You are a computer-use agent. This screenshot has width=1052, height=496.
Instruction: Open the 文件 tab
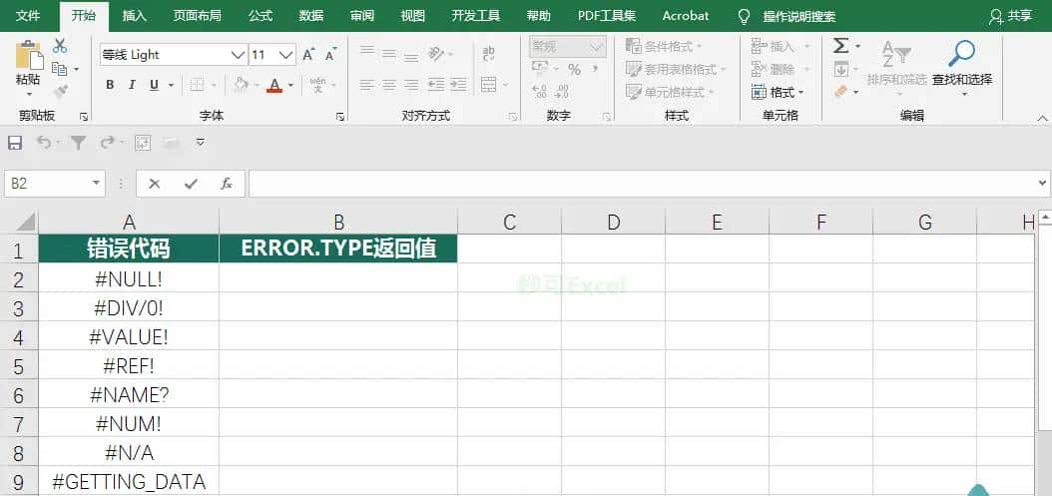tap(28, 15)
